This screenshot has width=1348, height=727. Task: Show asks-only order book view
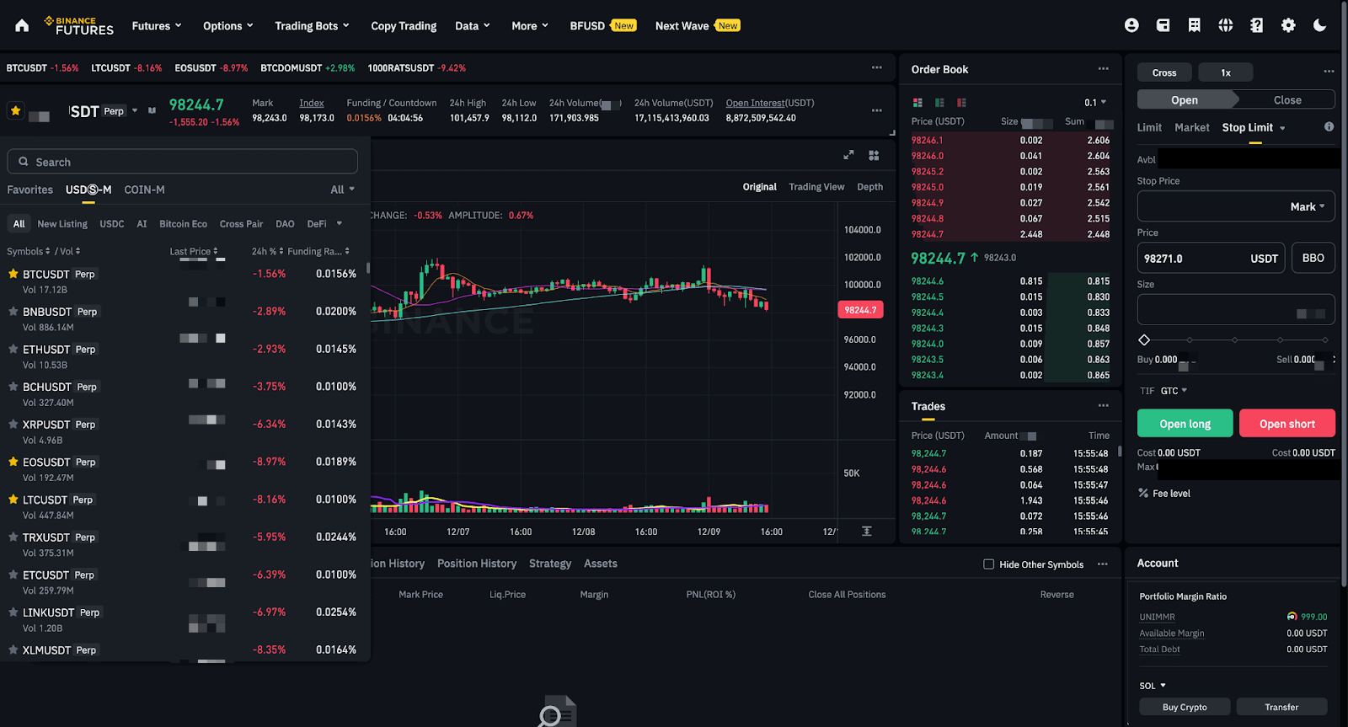coord(961,103)
